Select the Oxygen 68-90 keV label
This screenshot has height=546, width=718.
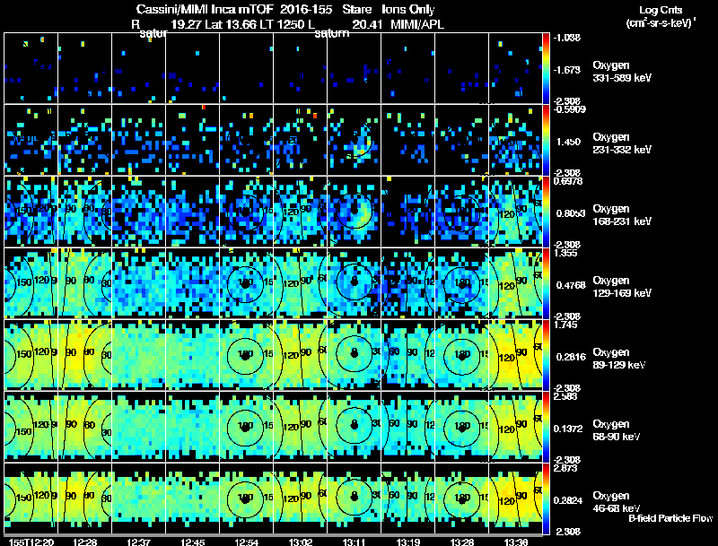coord(617,429)
